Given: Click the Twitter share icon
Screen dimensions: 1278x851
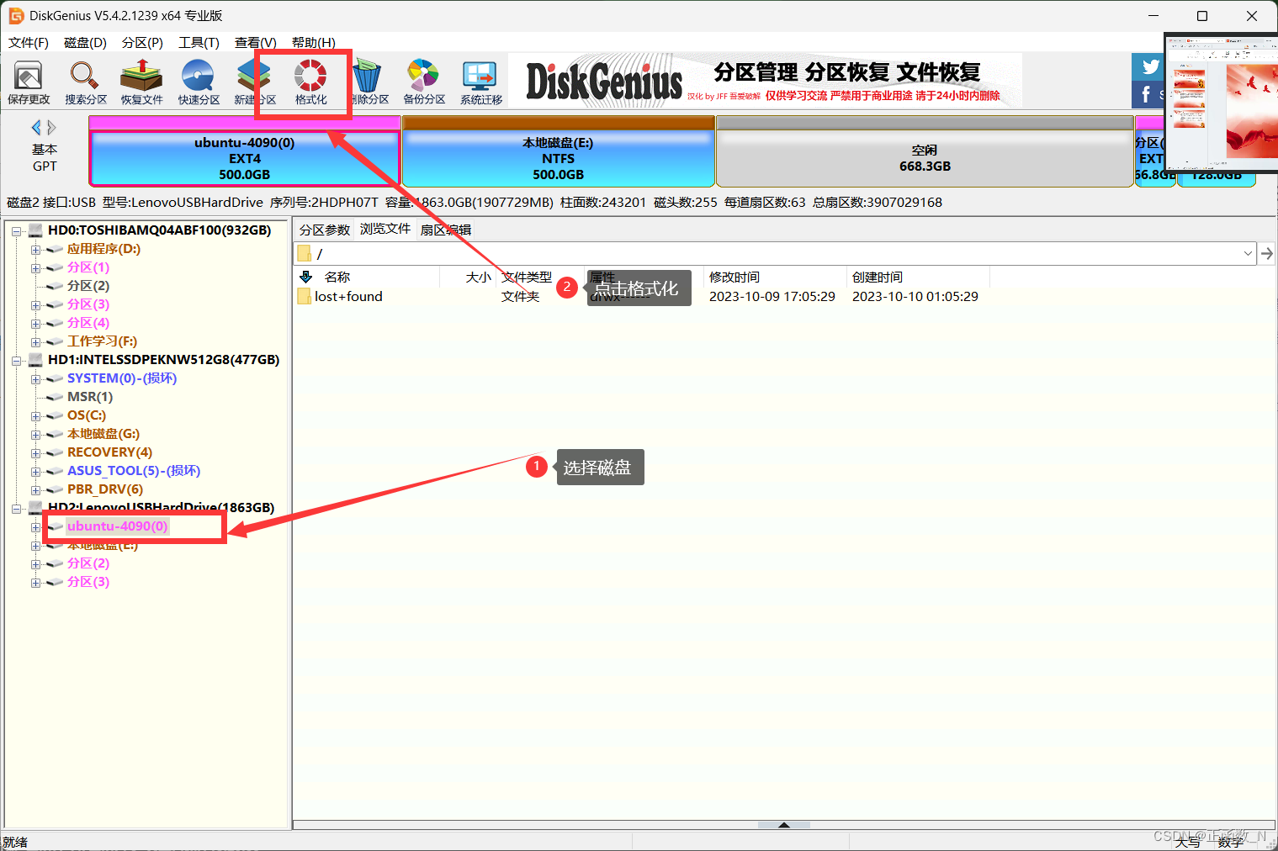Looking at the screenshot, I should (1148, 66).
